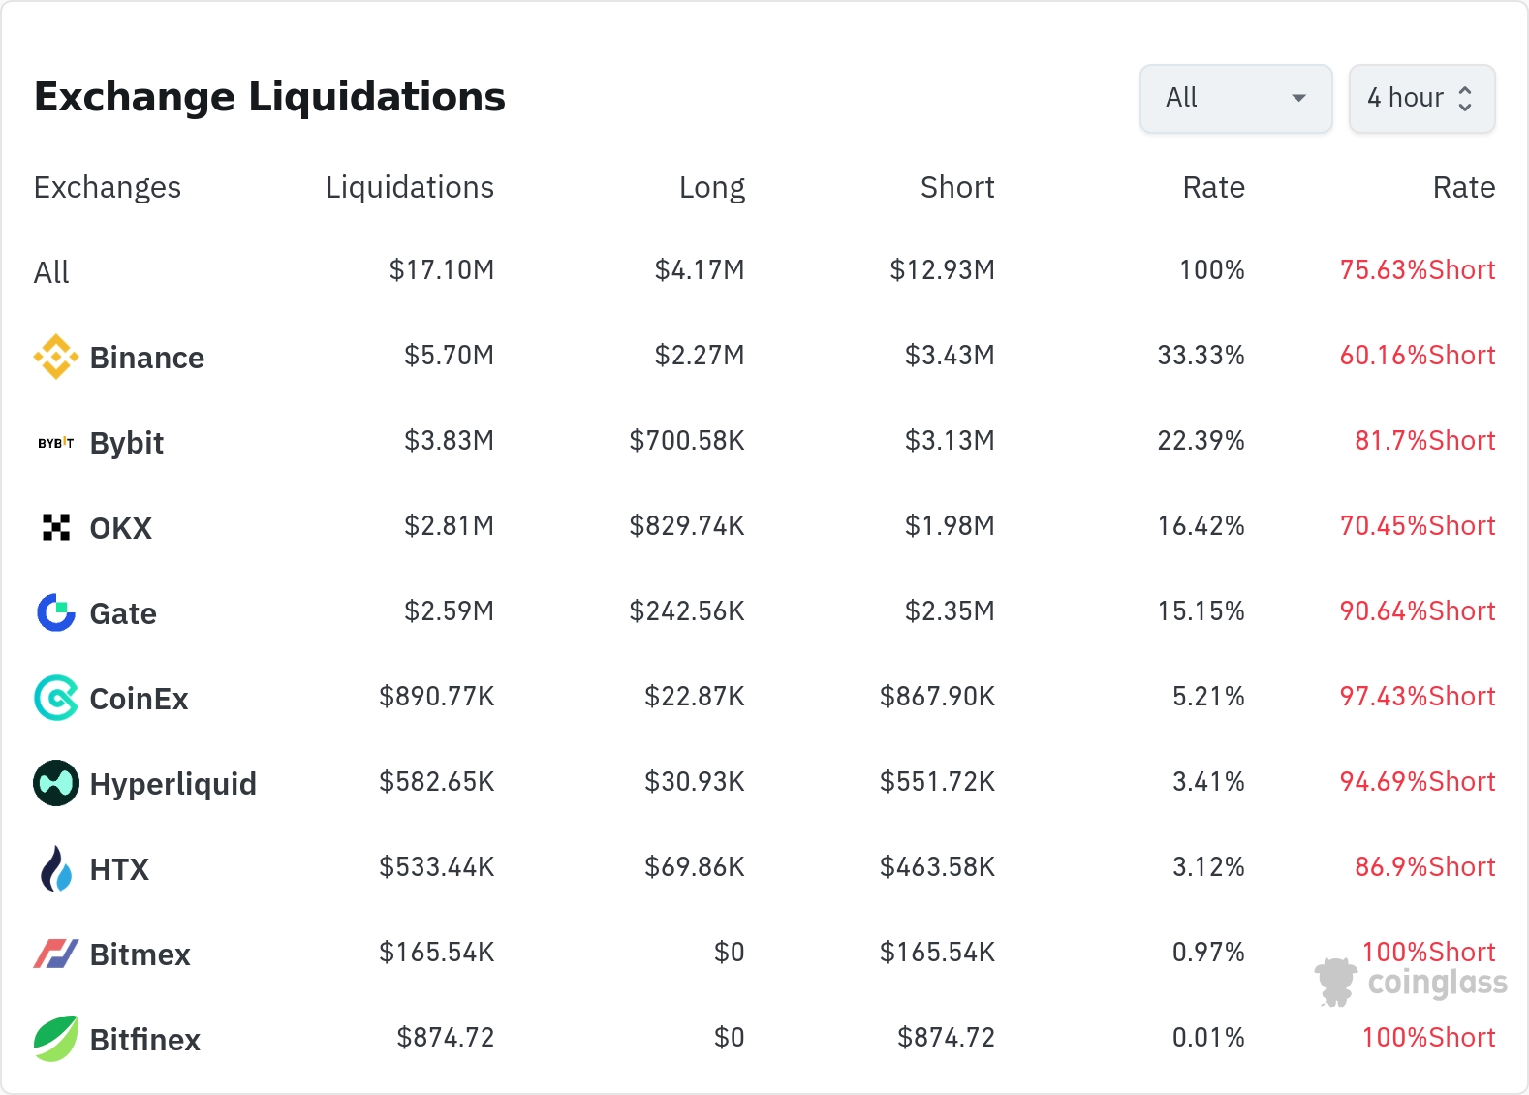Sort by the Liquidations column header
1529x1095 pixels.
coord(409,187)
